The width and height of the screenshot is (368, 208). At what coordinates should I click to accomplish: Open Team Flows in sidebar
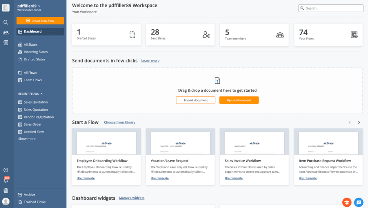[x=33, y=80]
